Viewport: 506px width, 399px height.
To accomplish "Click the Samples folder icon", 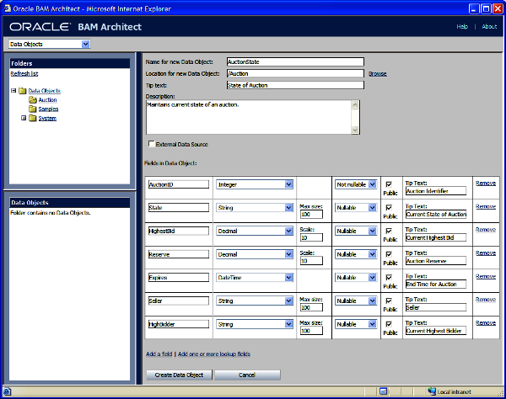I will 33,109.
